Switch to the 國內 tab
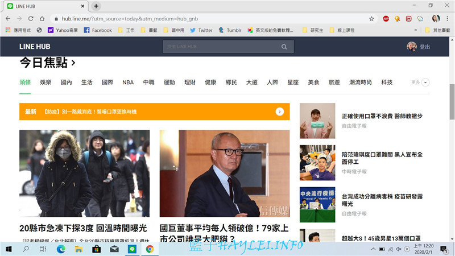This screenshot has width=455, height=256. point(66,82)
